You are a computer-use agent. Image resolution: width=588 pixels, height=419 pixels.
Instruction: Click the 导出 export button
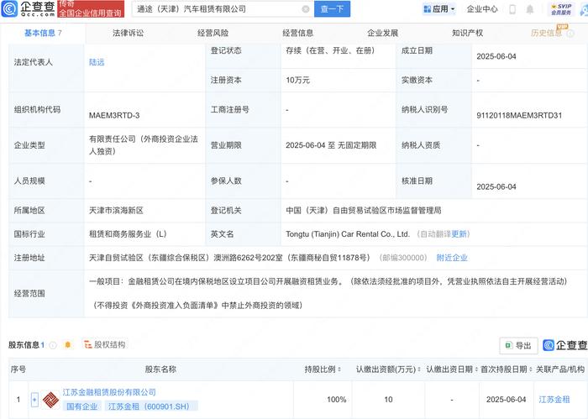tap(518, 345)
